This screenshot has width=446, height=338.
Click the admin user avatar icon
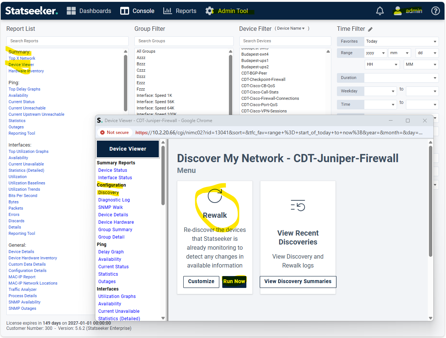click(398, 11)
